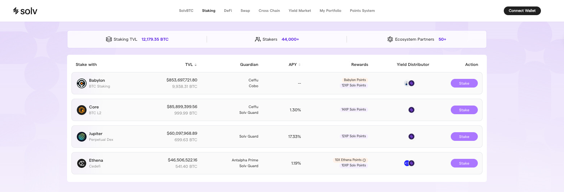Open the Staking nav item

click(208, 11)
